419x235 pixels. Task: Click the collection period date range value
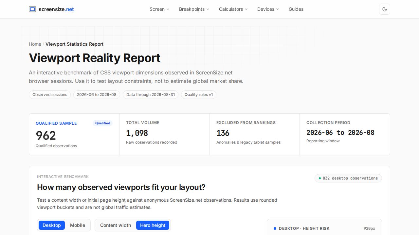340,133
